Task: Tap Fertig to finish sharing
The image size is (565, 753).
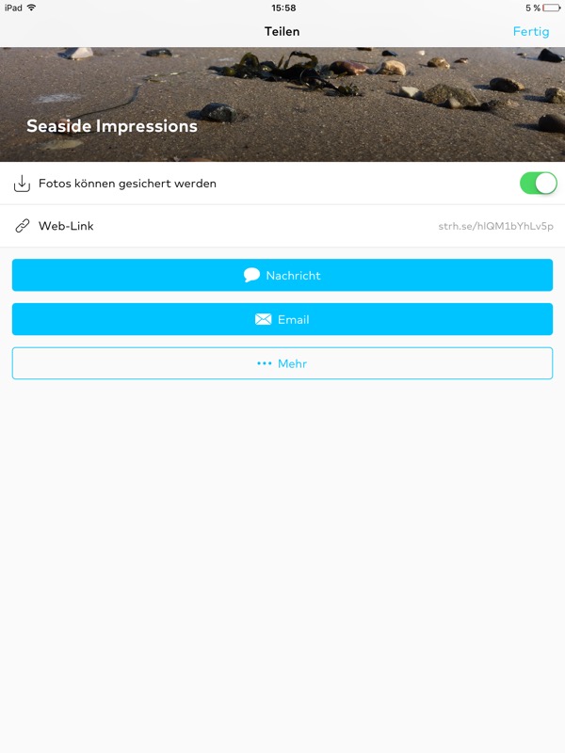Action: pos(530,31)
